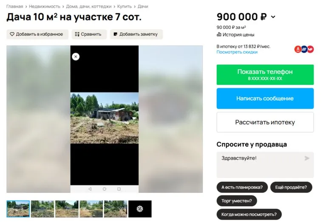
Task: Go to Дома, дачи, коттеджи breadcrumb
Action: [x=88, y=6]
